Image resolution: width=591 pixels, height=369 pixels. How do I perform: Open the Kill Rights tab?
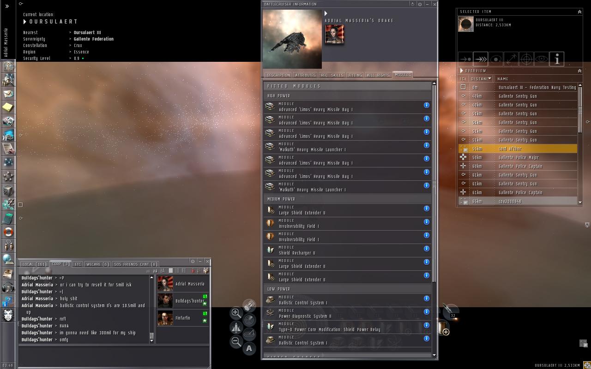pos(378,75)
